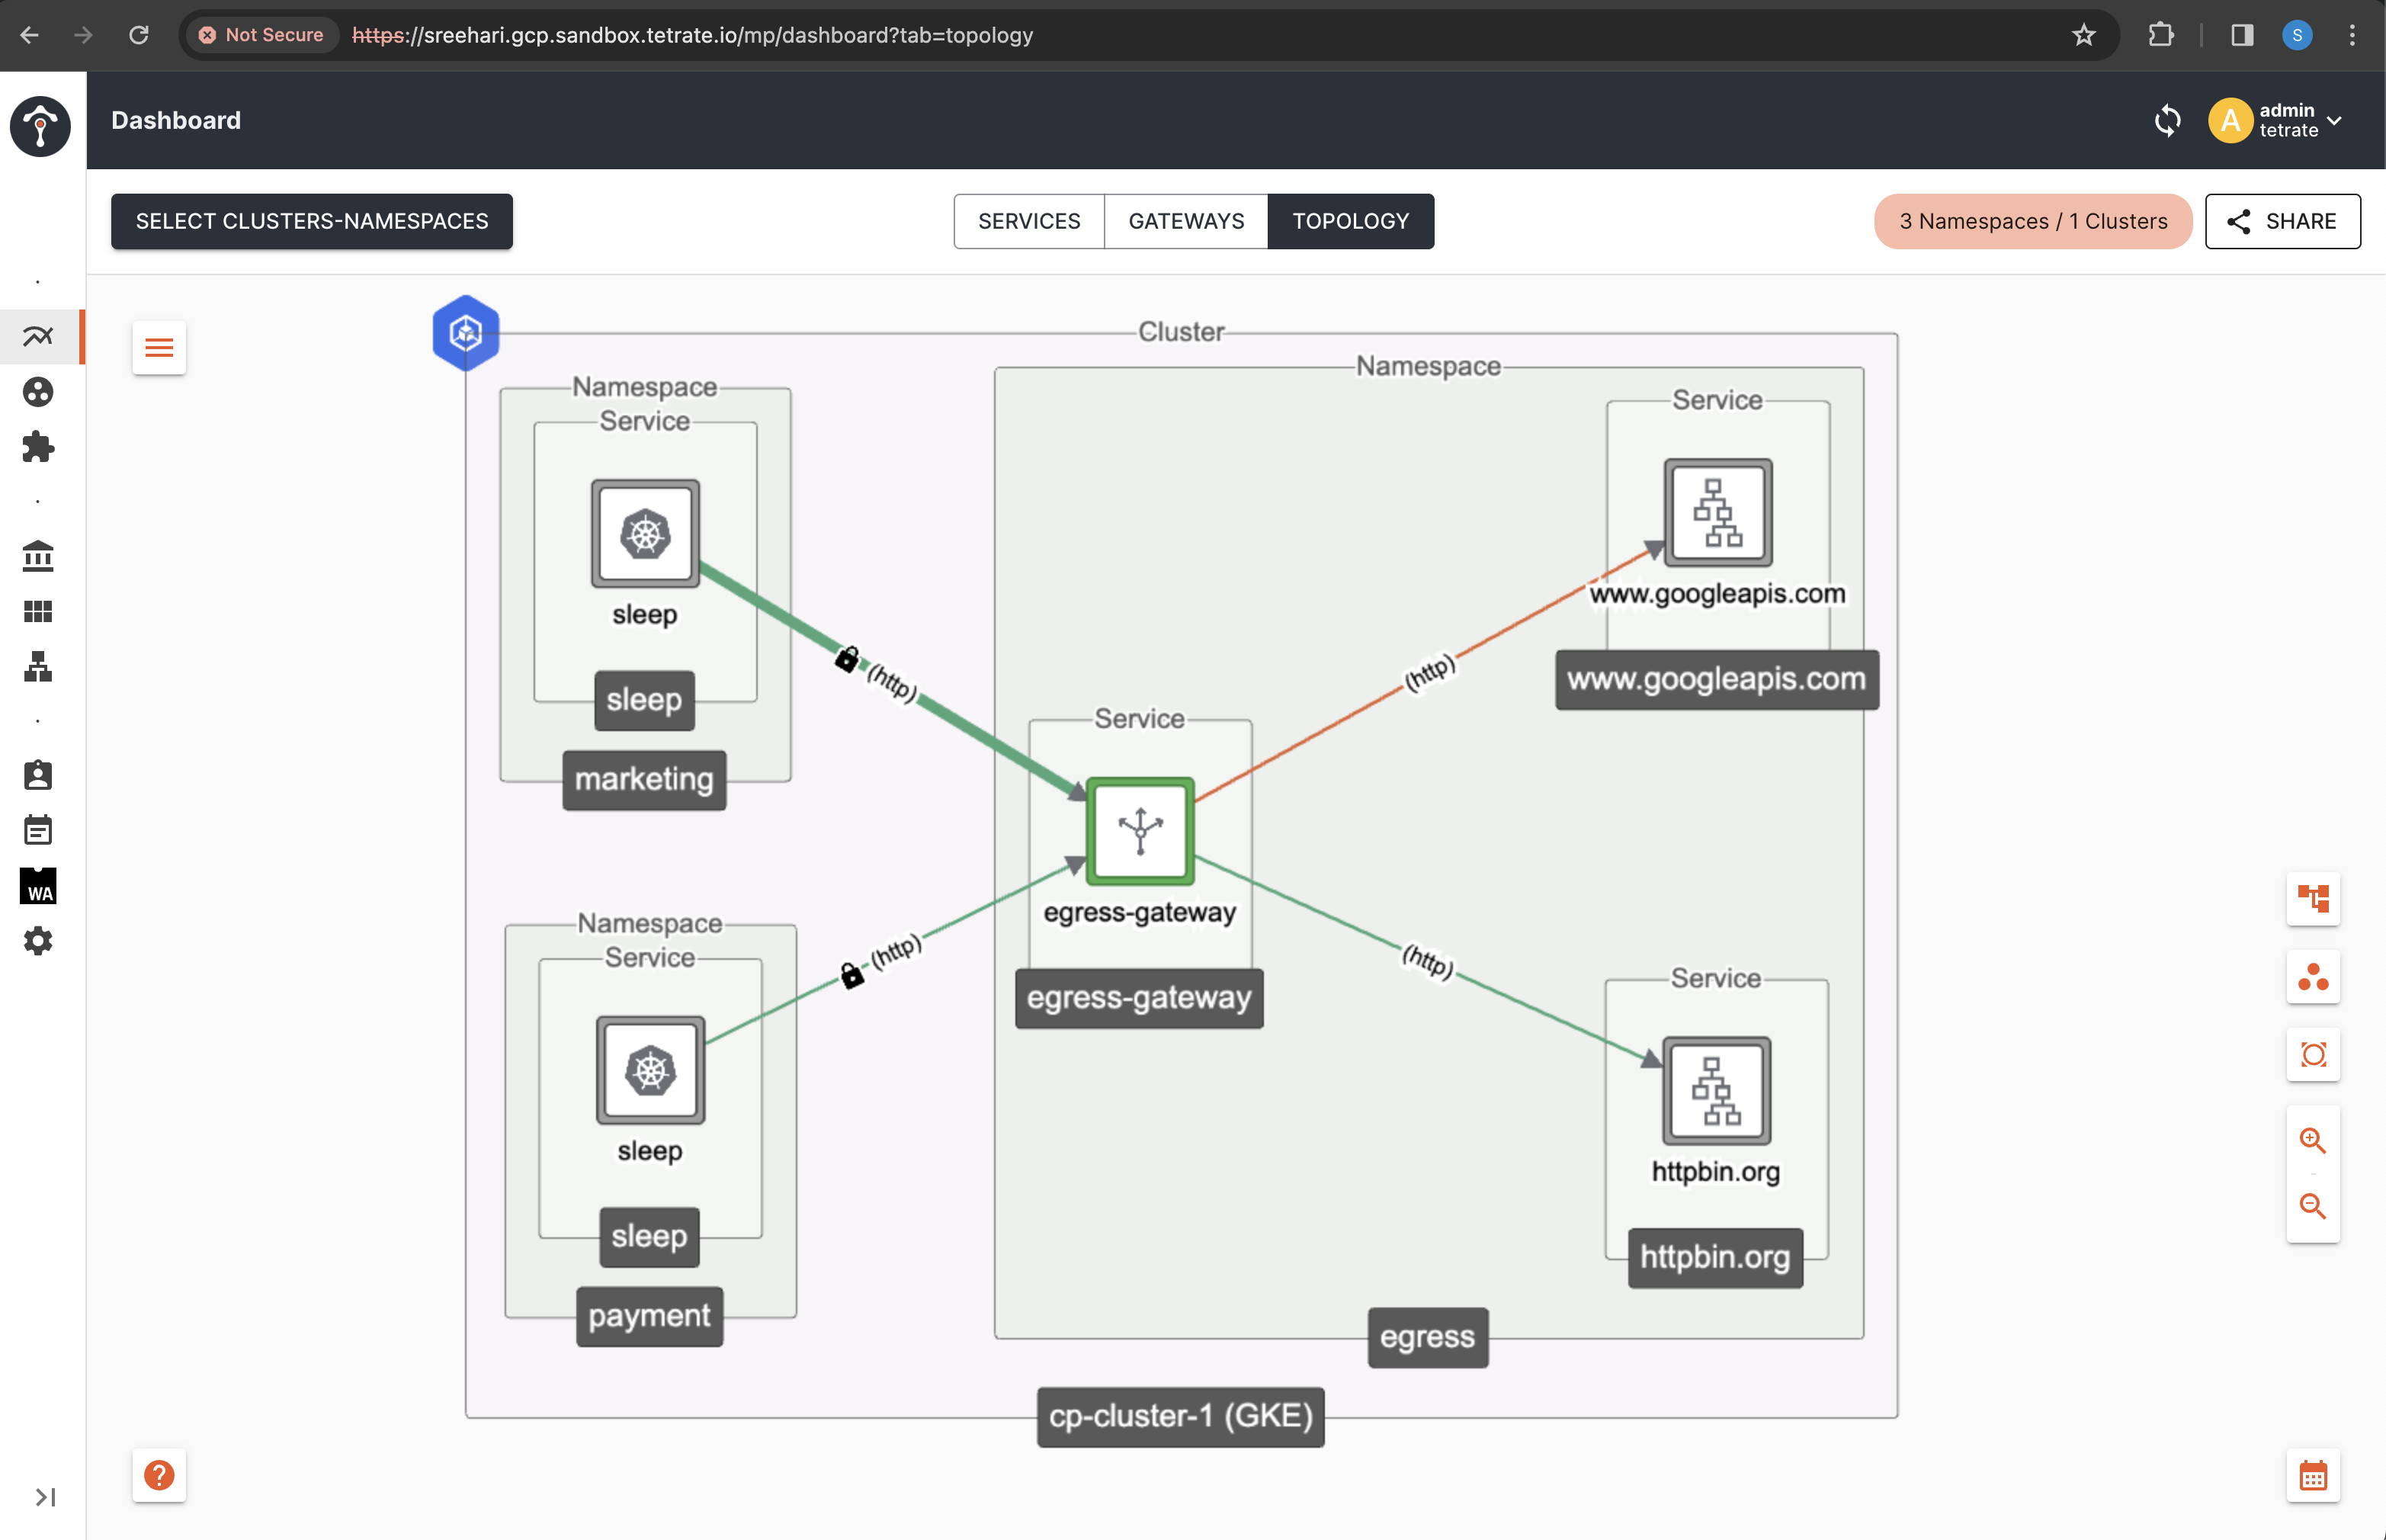Bookmark this page with star icon
The image size is (2386, 1540).
pyautogui.click(x=2083, y=35)
